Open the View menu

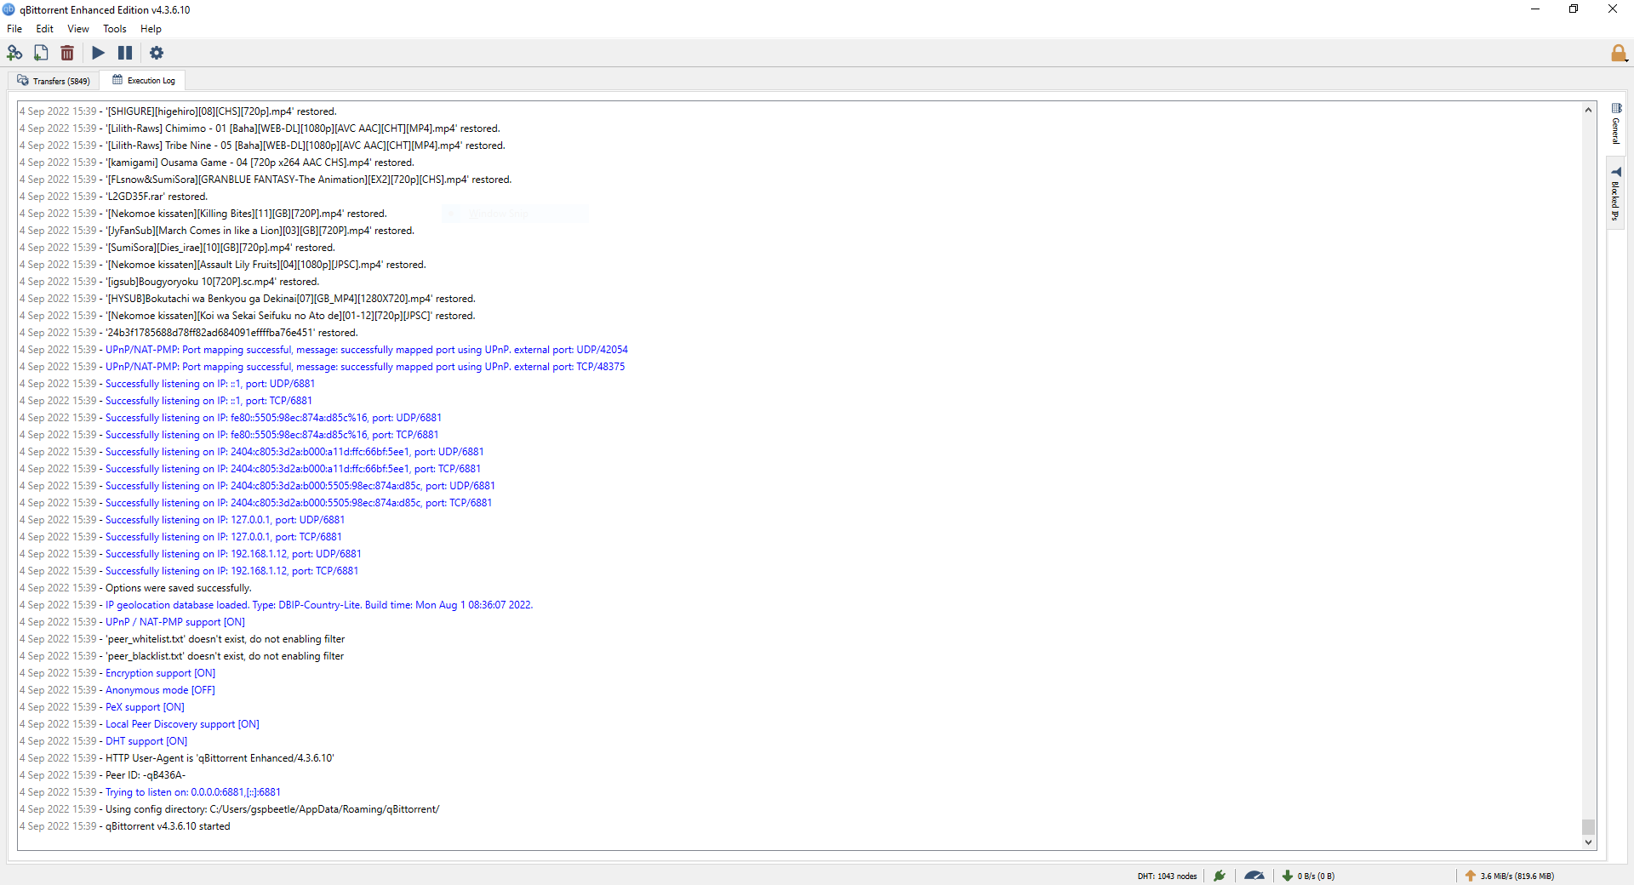pyautogui.click(x=78, y=29)
